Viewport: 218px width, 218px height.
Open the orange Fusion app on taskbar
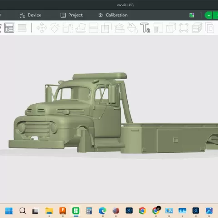pyautogui.click(x=63, y=211)
